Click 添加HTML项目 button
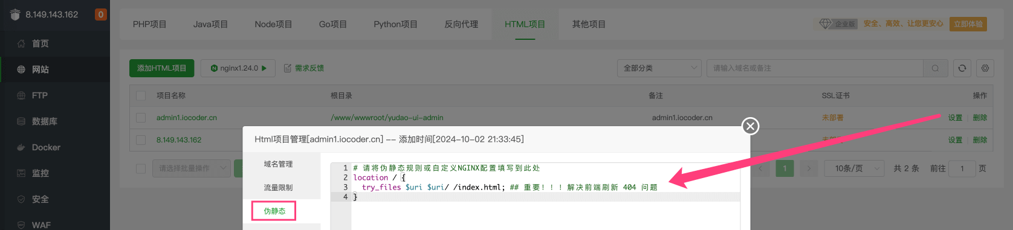 (x=162, y=68)
